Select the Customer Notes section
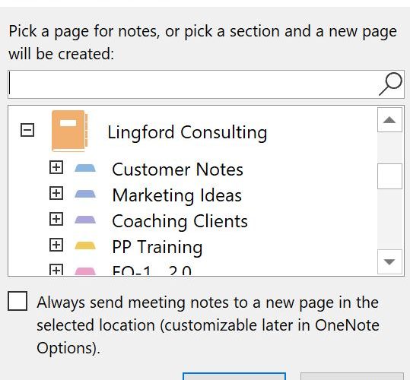 [x=177, y=169]
